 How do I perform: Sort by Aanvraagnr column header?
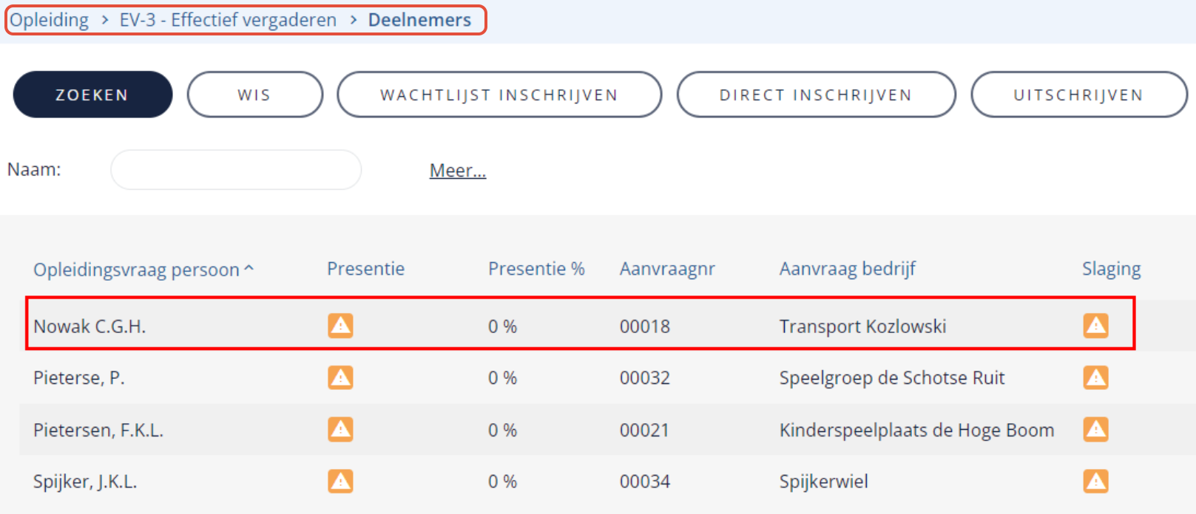(667, 269)
